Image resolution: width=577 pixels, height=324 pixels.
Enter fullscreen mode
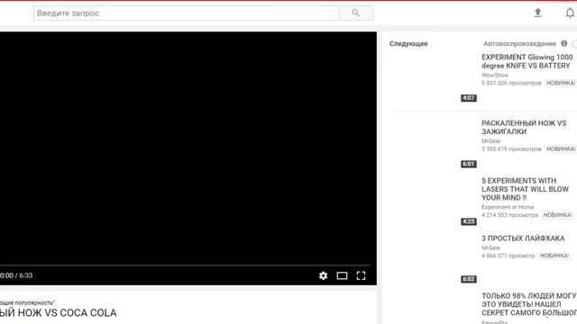[x=361, y=275]
